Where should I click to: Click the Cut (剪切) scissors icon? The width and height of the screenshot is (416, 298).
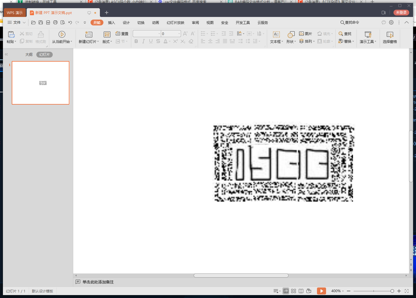[x=22, y=34]
